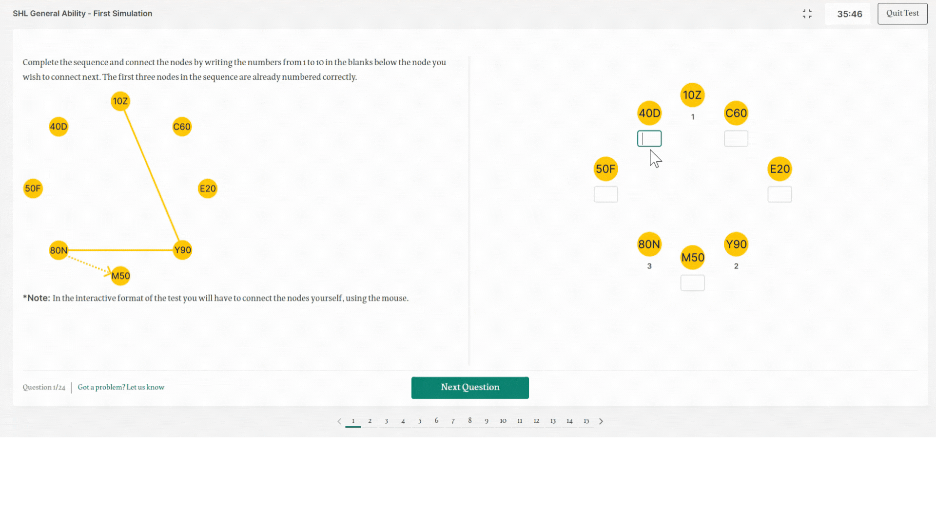Click the C60 node in example diagram

[x=182, y=127]
